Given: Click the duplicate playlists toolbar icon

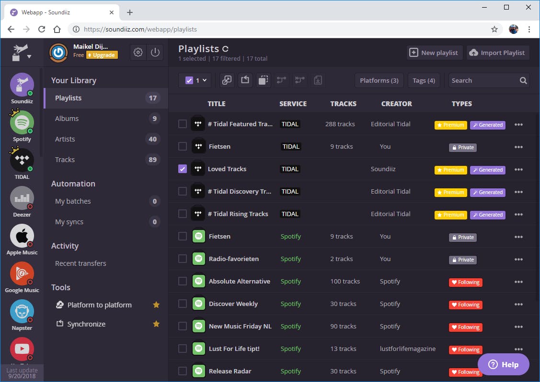Looking at the screenshot, I should [263, 80].
